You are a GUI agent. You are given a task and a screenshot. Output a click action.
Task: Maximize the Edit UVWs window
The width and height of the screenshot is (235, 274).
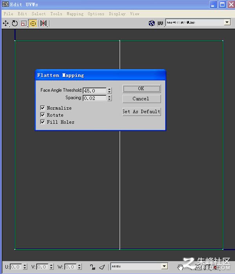click(x=222, y=4)
